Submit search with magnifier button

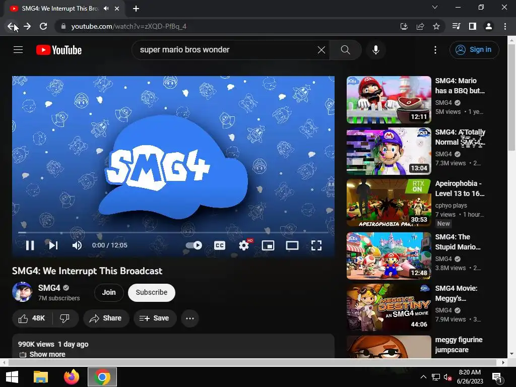(345, 50)
